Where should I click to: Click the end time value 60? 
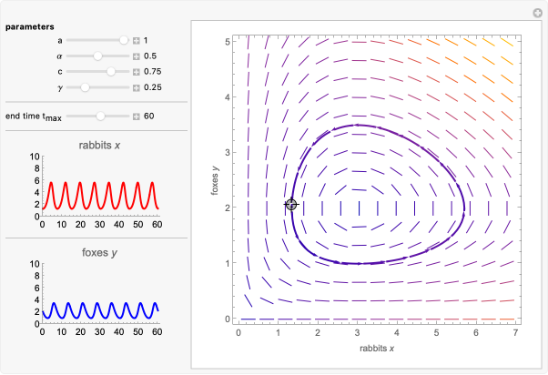(x=149, y=116)
